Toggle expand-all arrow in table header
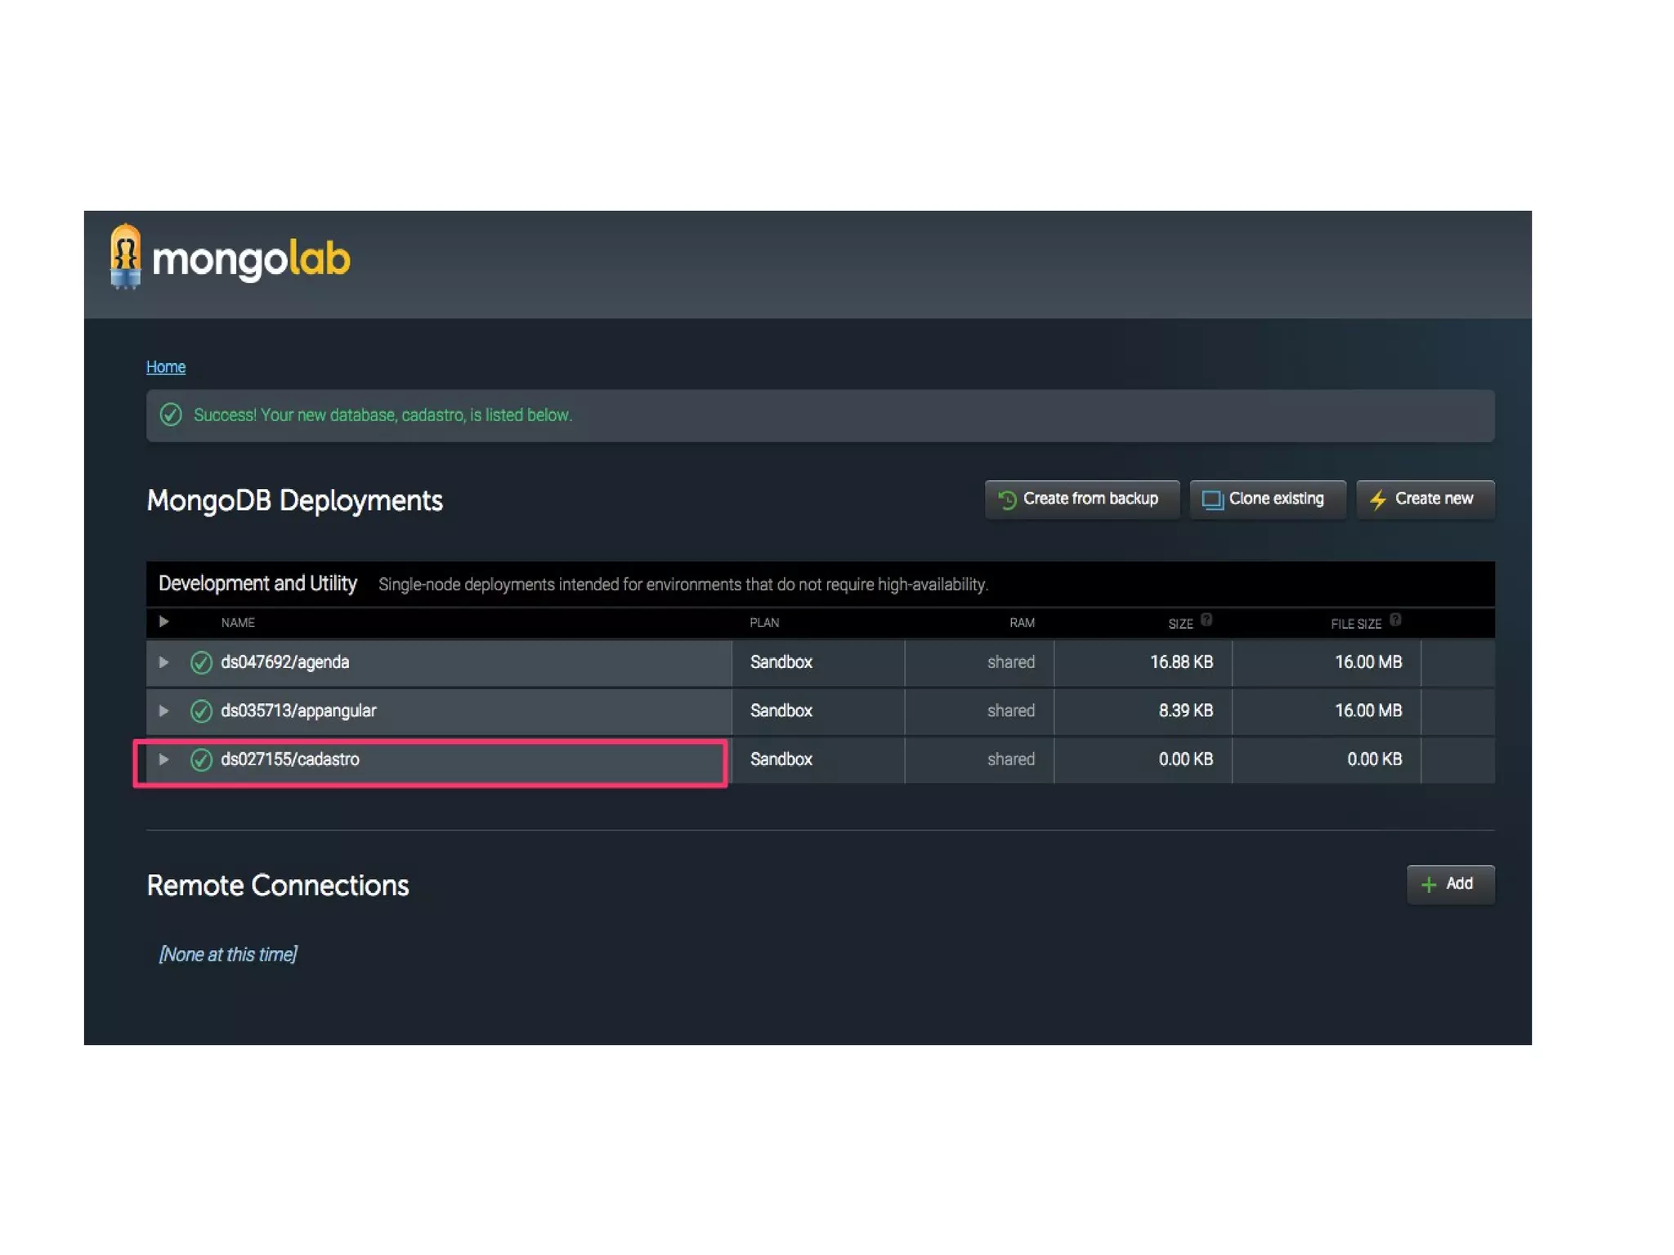The width and height of the screenshot is (1674, 1255). click(163, 622)
